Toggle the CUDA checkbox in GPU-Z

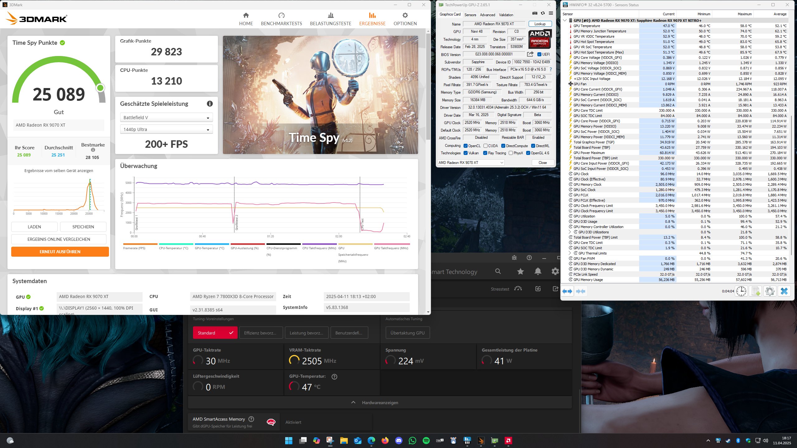click(x=485, y=146)
